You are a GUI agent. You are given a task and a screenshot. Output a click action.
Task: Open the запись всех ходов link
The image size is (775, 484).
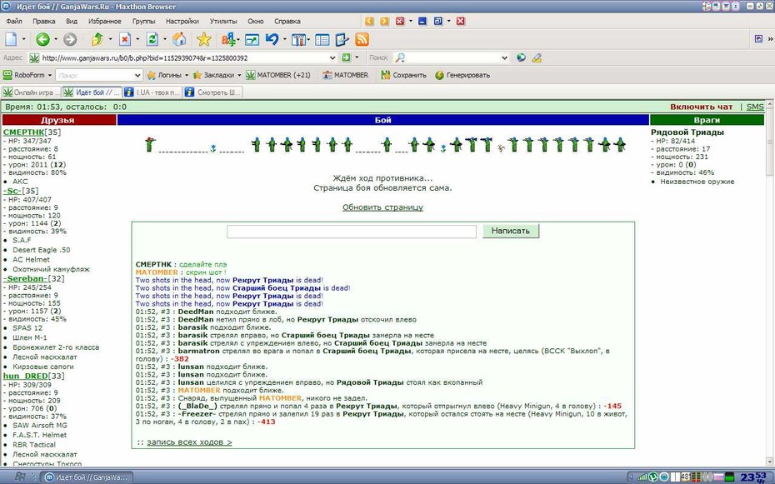(x=189, y=442)
